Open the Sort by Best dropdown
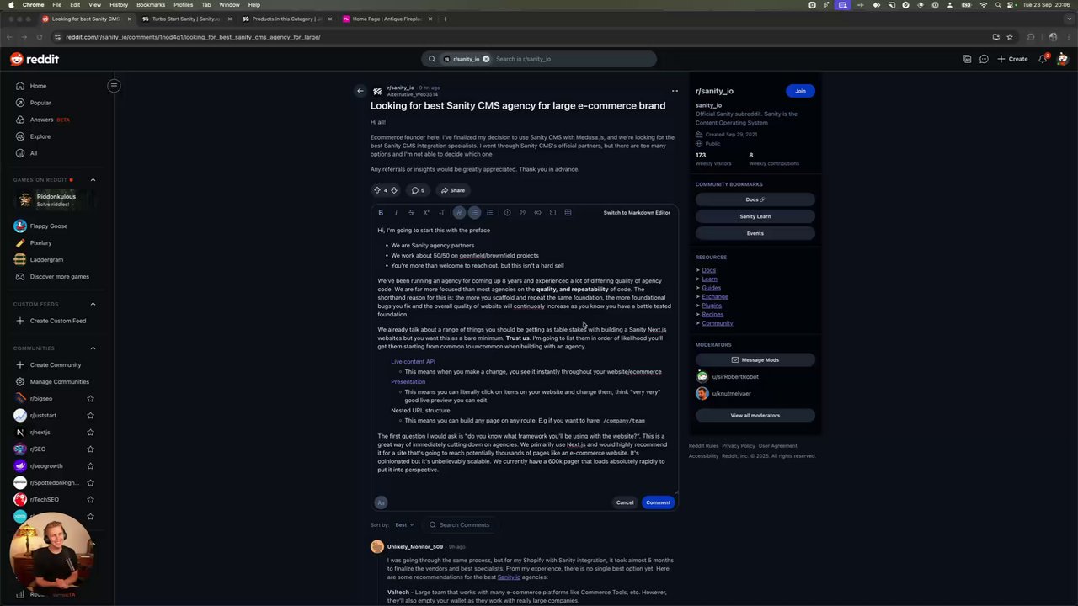Viewport: 1078px width, 606px height. coord(404,525)
